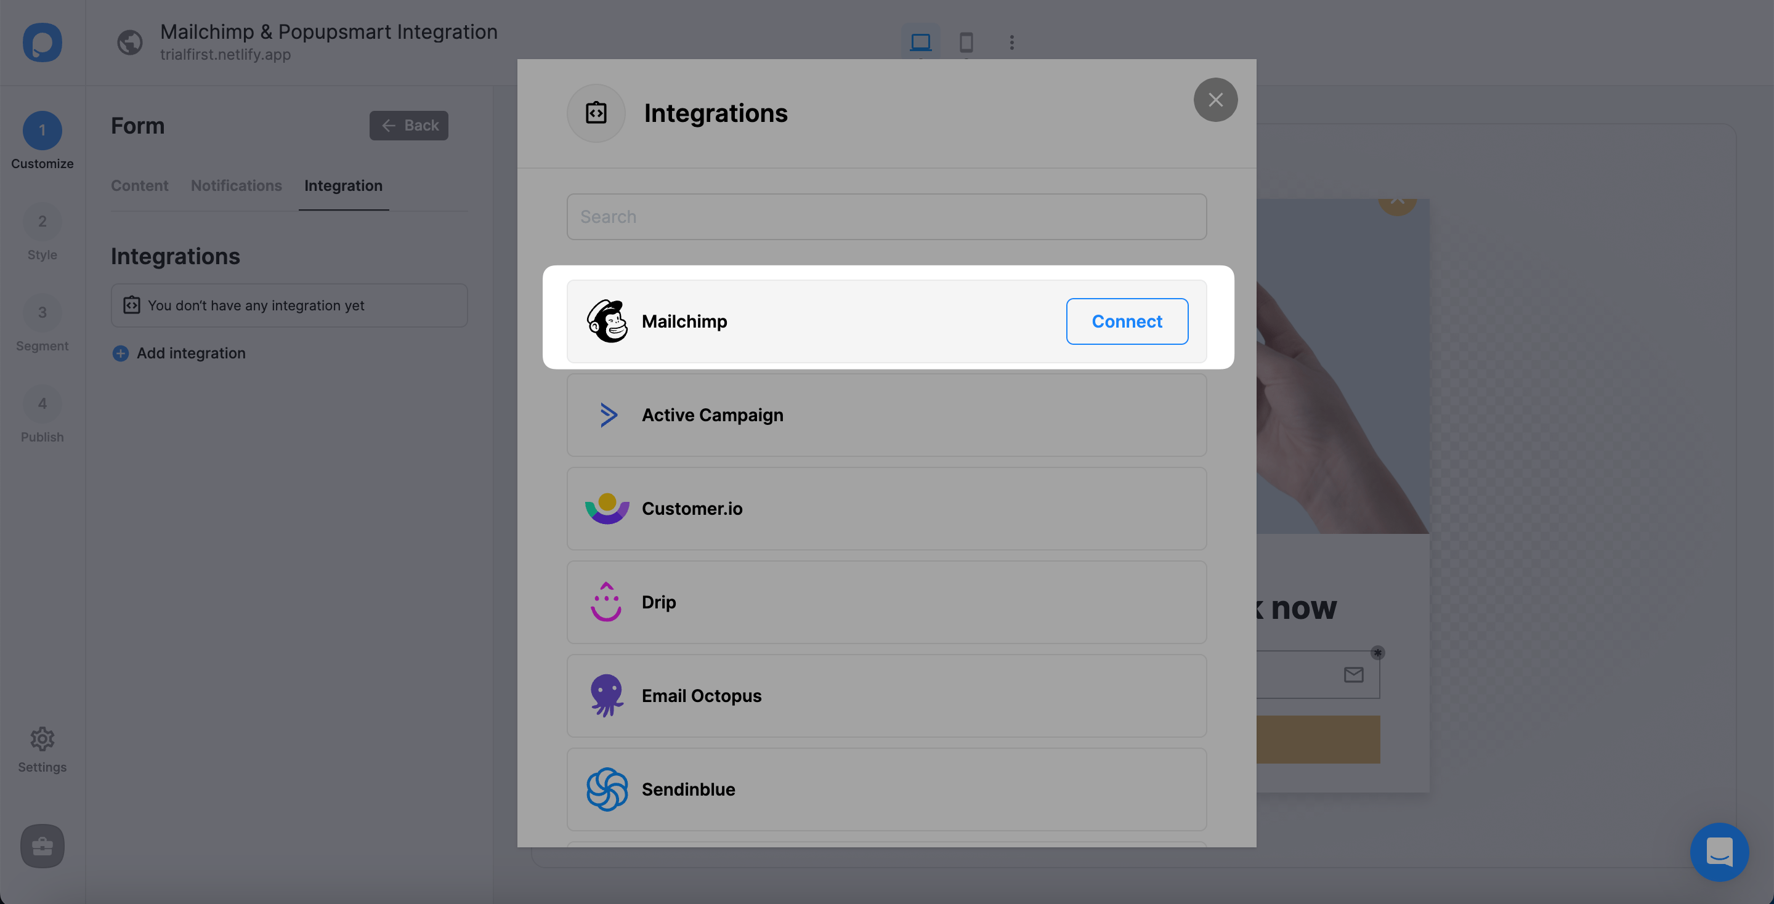Close the Integrations modal dialog

tap(1215, 98)
